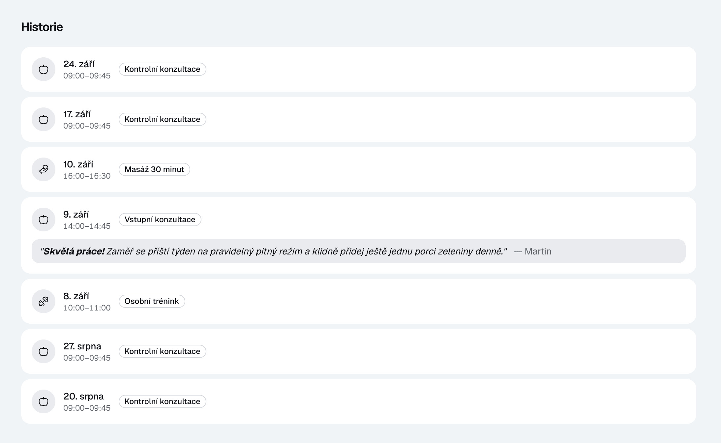Click the Osobní trénink tag
721x443 pixels.
(x=152, y=301)
